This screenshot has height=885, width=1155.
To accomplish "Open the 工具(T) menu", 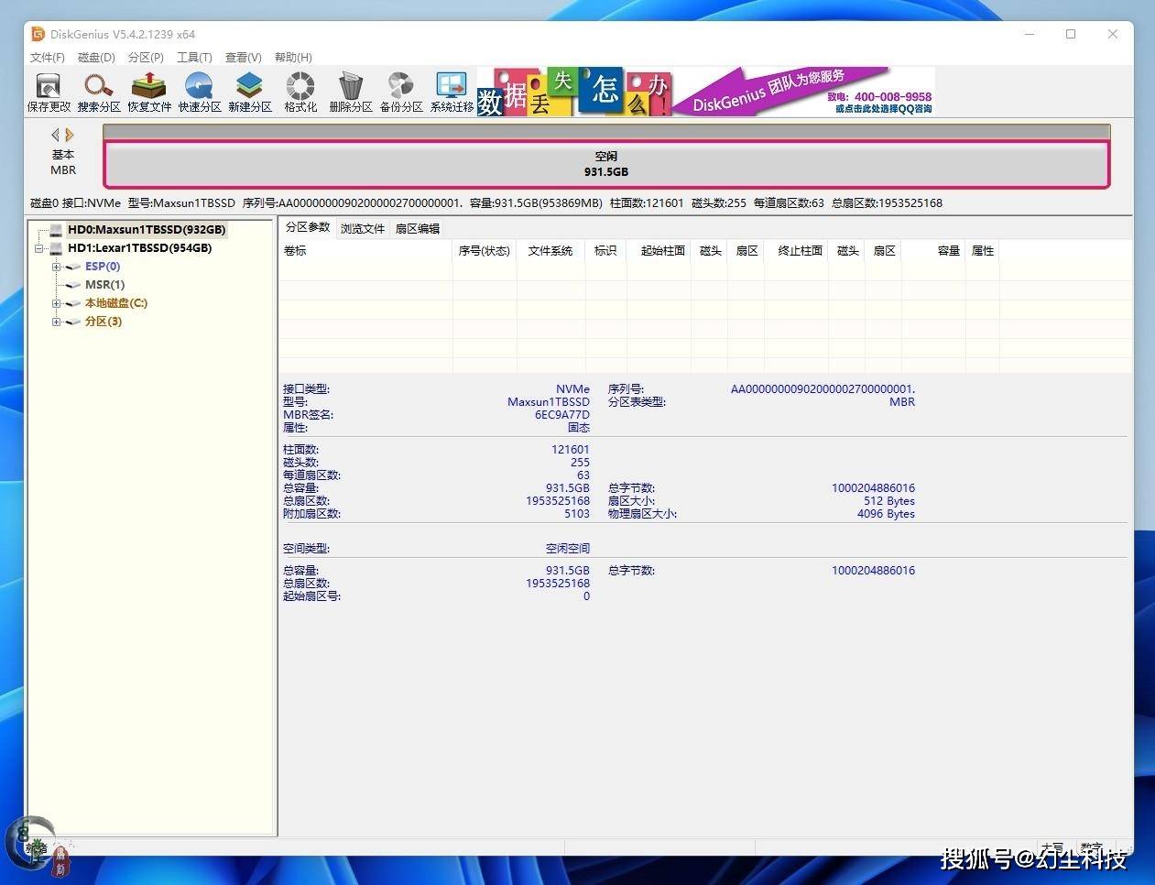I will click(194, 57).
